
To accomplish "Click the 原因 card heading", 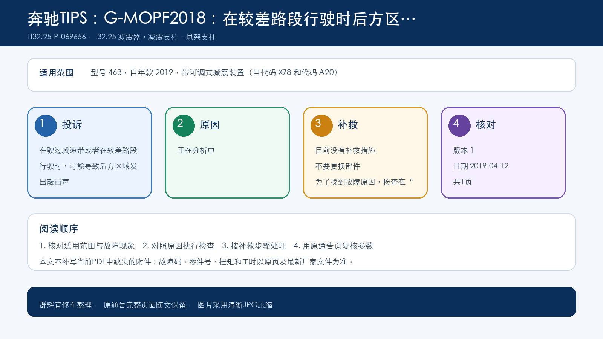I will click(210, 125).
